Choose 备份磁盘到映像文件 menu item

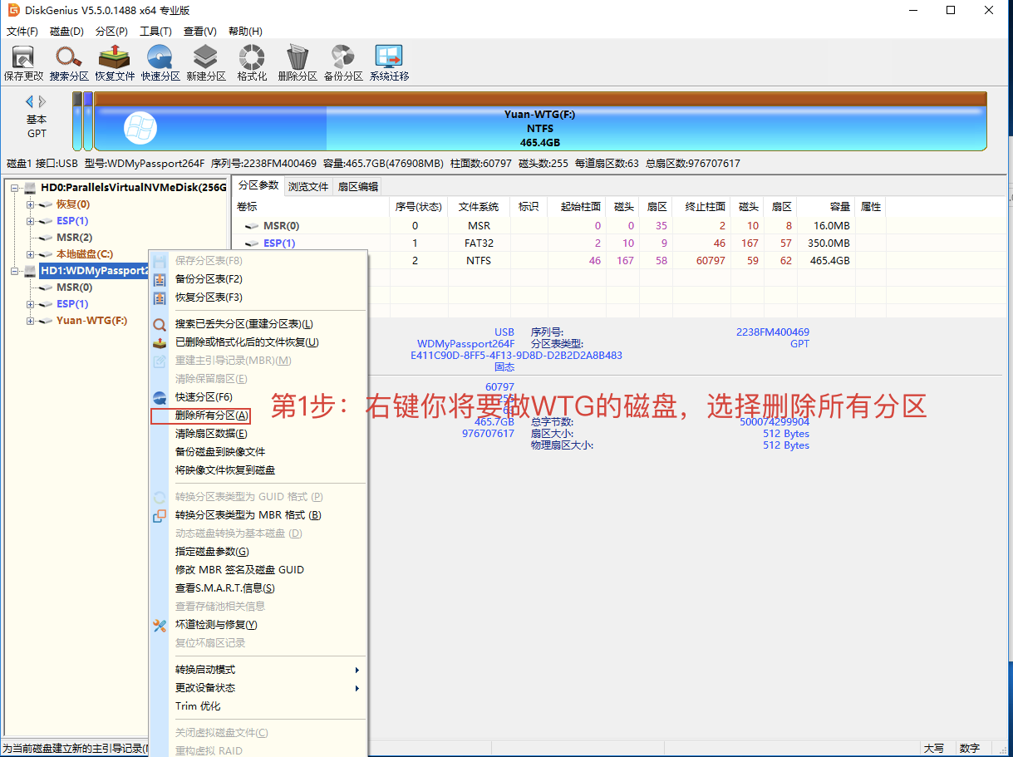(x=258, y=452)
